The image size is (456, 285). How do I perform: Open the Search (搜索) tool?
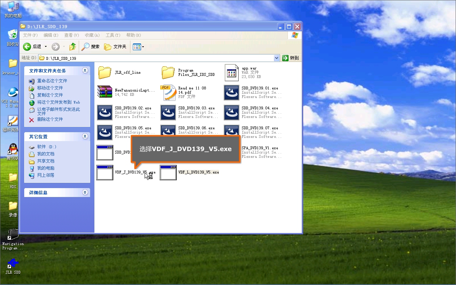click(90, 47)
